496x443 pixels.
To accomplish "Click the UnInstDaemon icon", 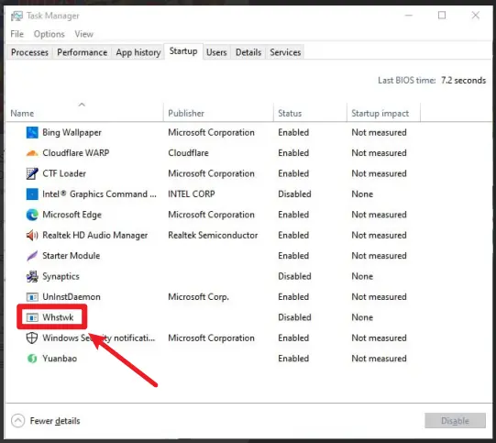I will pyautogui.click(x=32, y=297).
